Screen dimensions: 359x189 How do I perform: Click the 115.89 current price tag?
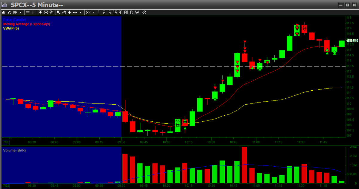coord(352,41)
